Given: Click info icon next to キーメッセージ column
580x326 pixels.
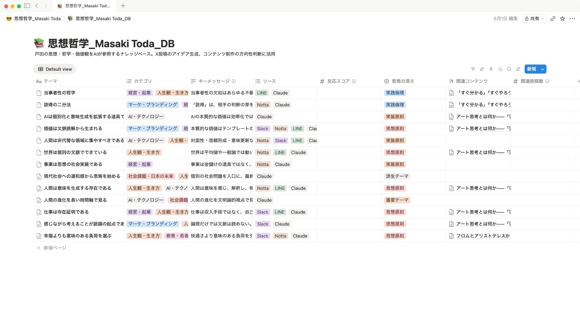Looking at the screenshot, I should [x=234, y=81].
